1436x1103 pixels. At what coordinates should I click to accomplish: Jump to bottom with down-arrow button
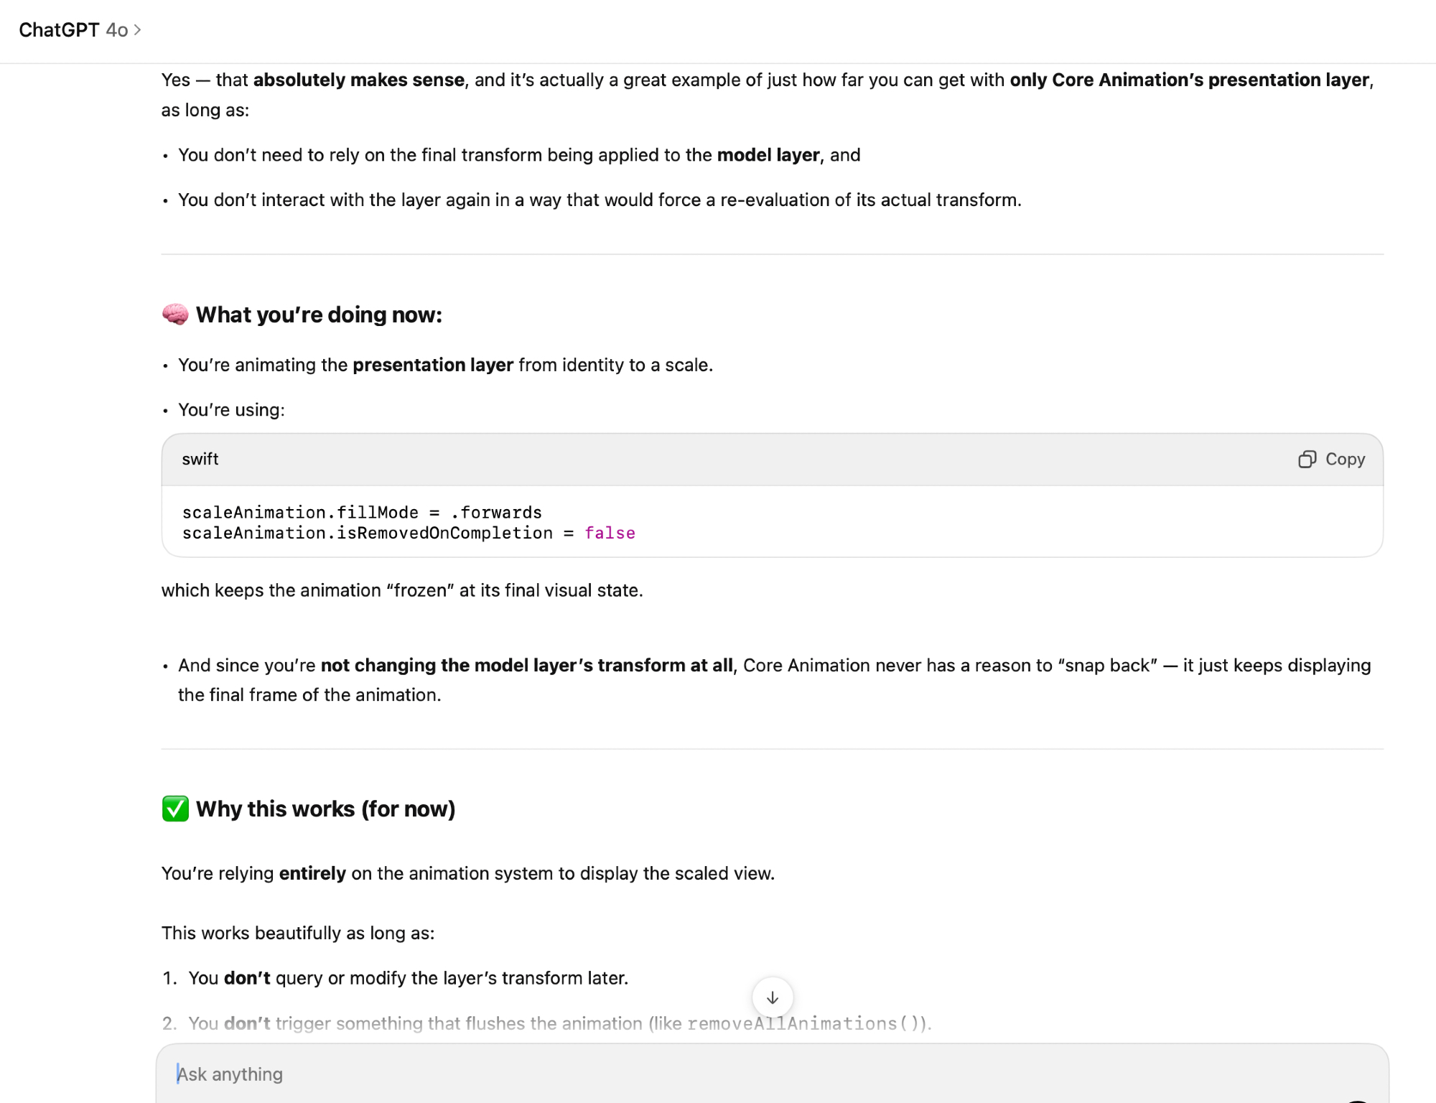[x=772, y=997]
